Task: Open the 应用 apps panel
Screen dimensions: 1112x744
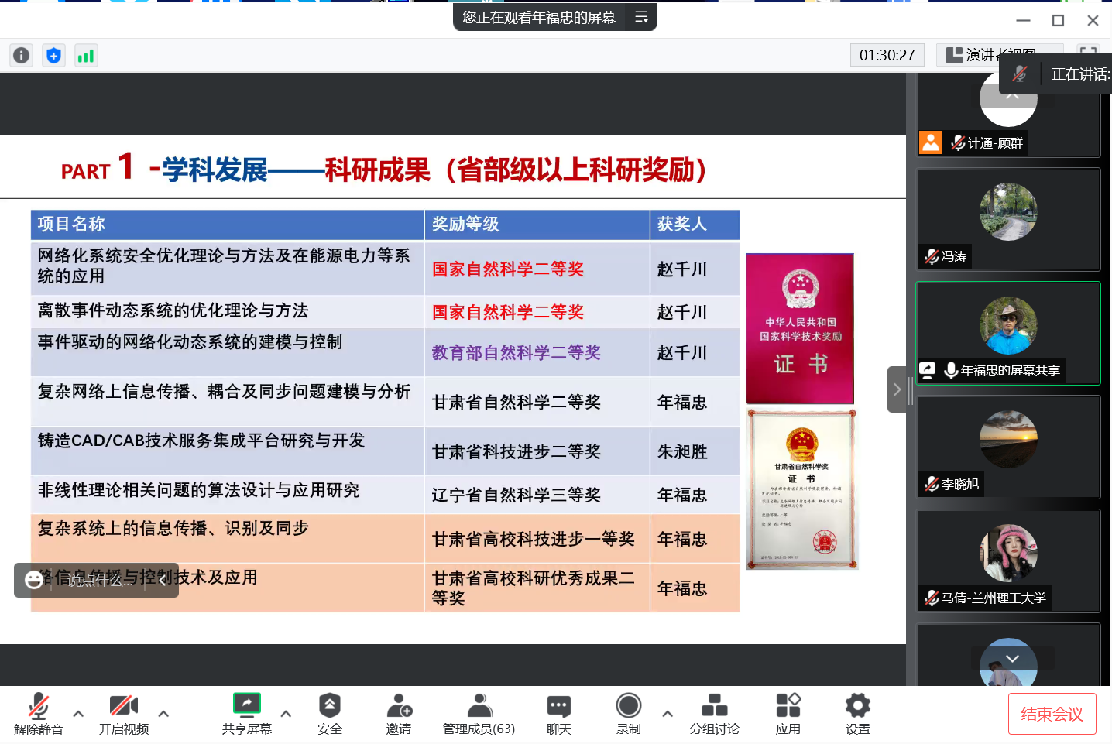Action: pos(788,713)
